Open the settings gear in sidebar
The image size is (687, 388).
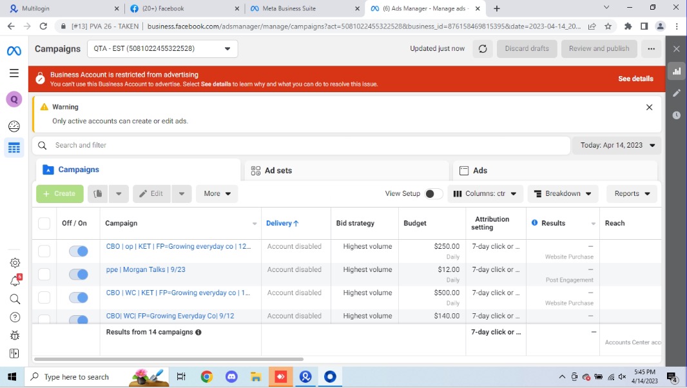[x=15, y=262]
